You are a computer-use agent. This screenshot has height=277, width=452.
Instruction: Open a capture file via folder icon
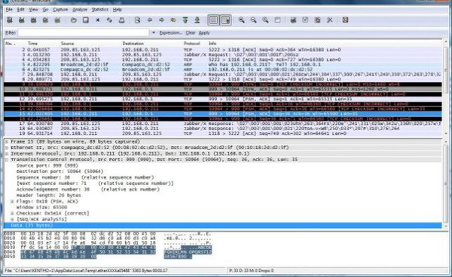coord(74,20)
